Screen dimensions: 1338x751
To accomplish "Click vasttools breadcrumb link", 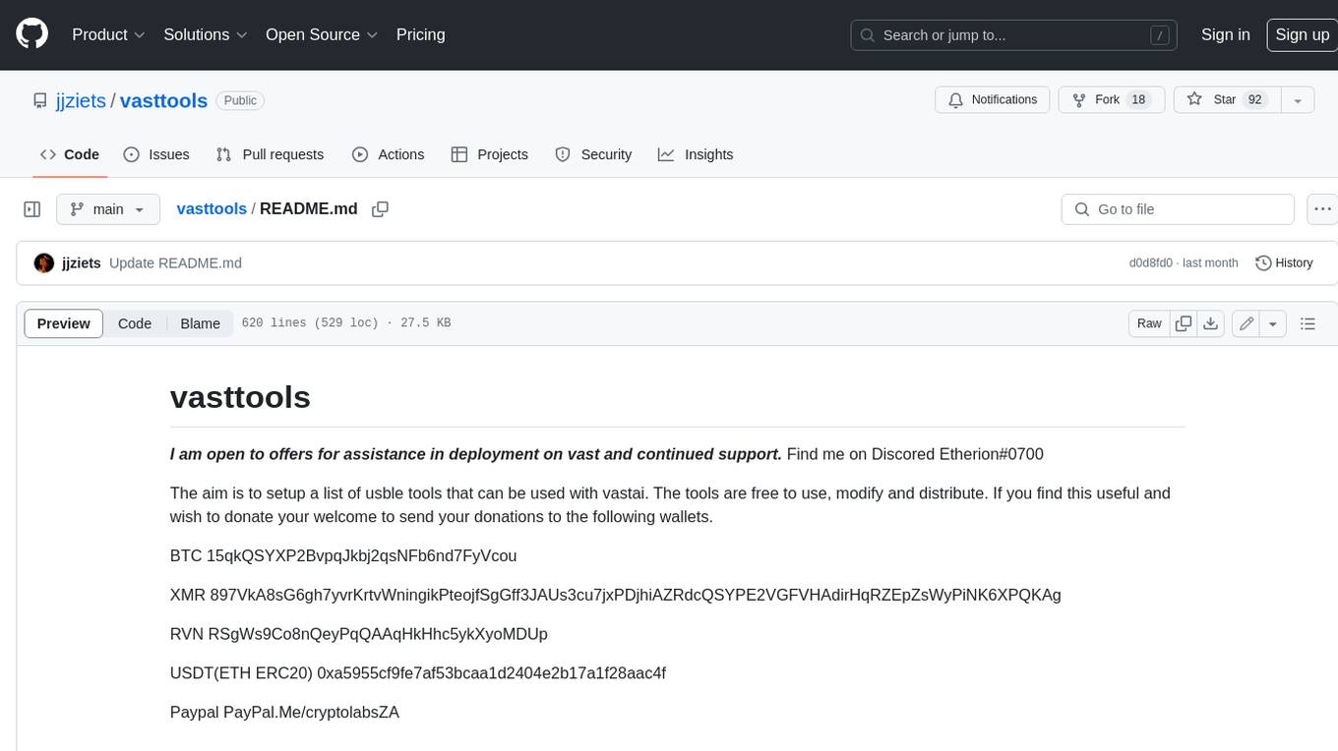I will point(212,209).
